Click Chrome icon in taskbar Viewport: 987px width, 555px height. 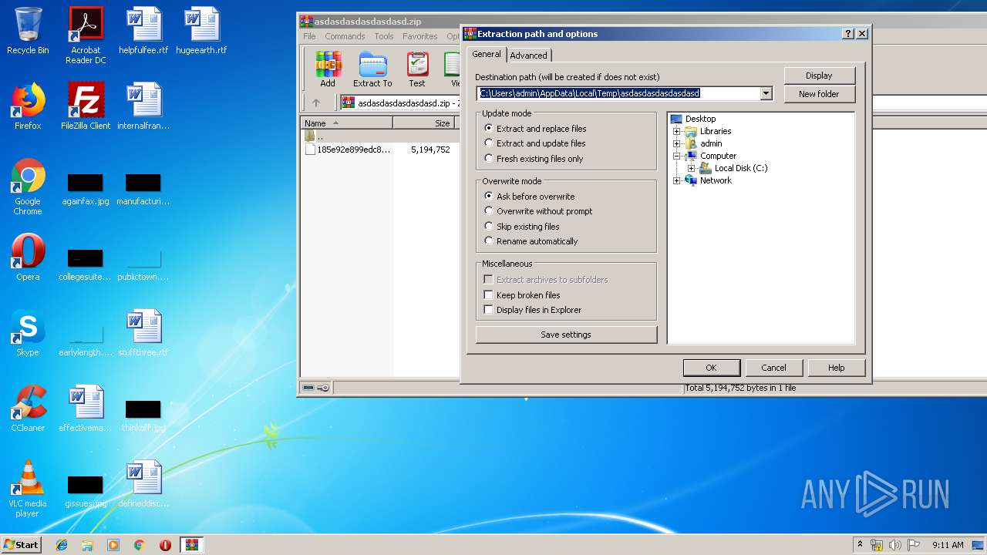(140, 545)
